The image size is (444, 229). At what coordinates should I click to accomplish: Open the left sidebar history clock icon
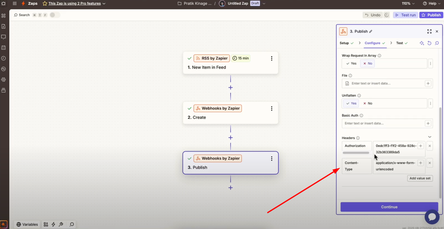point(4,58)
